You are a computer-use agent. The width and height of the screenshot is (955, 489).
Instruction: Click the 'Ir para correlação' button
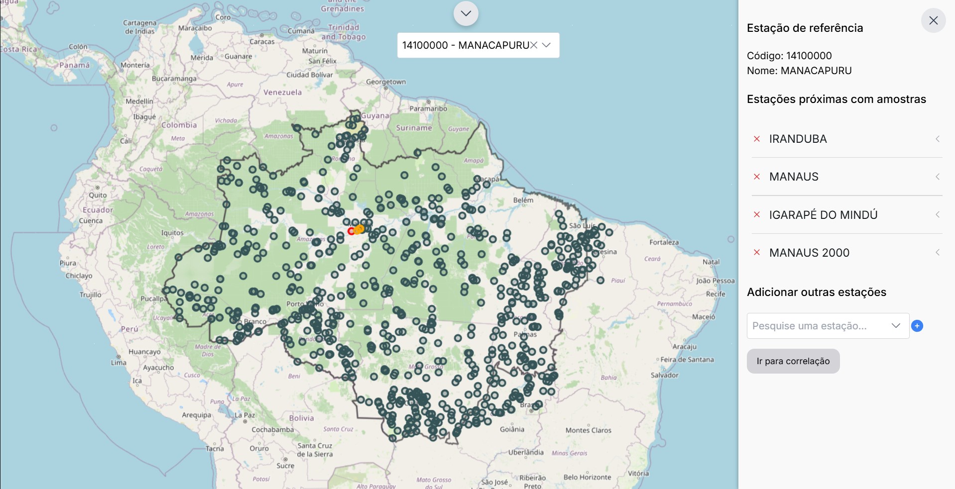coord(793,361)
